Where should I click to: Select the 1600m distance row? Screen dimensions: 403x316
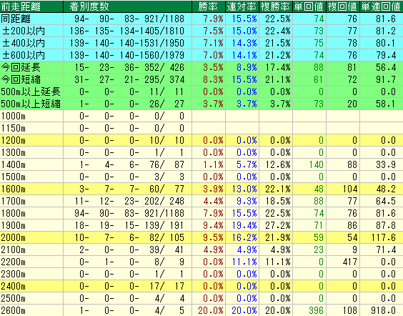pos(201,189)
